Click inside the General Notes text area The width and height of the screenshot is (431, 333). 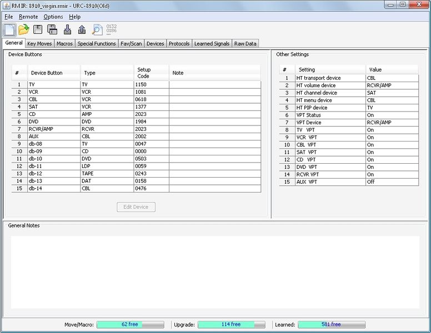(215, 272)
